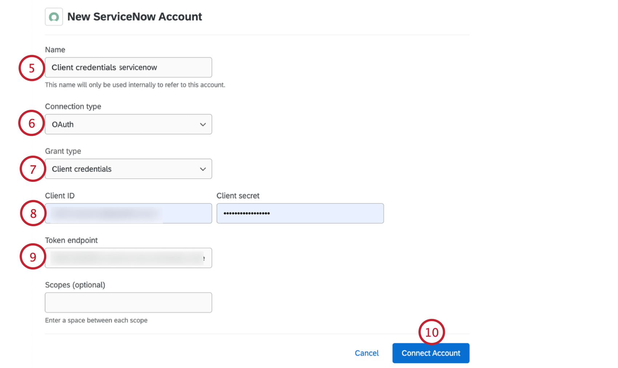Expand the OAuth selection chevron

coord(203,124)
